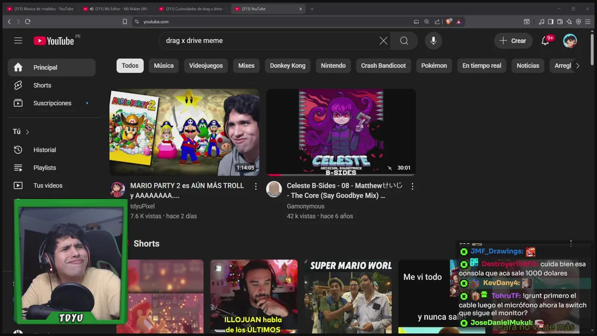Viewport: 597px width, 336px height.
Task: Open the tdyuPixel channel name
Action: point(142,206)
